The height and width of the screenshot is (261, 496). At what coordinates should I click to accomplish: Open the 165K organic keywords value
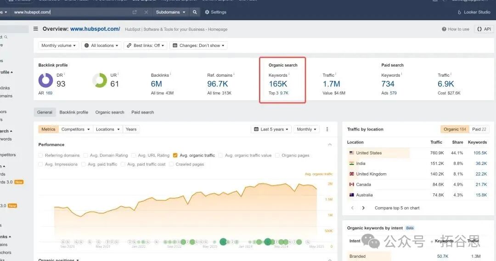tap(278, 84)
